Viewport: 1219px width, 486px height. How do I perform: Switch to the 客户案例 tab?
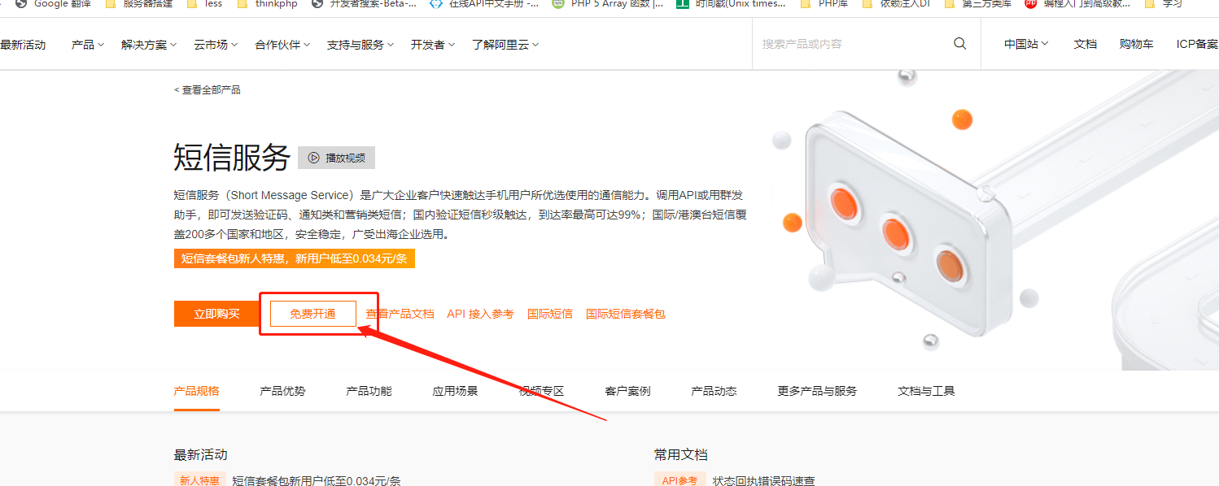(627, 391)
